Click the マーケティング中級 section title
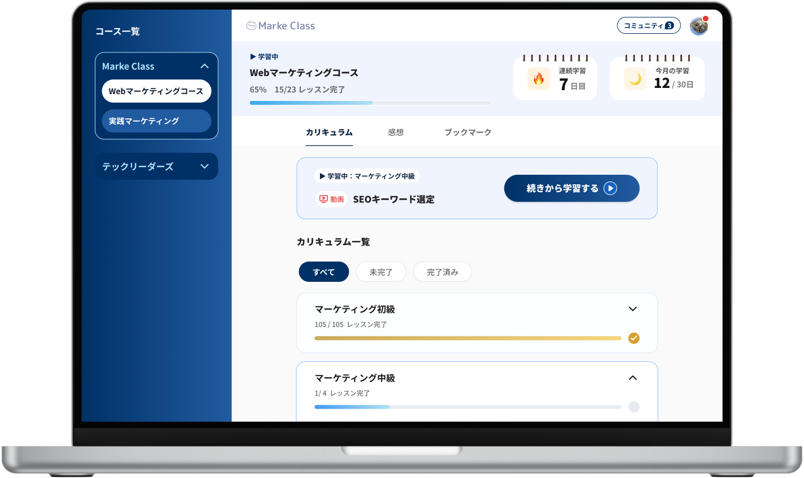This screenshot has width=804, height=478. coord(355,378)
